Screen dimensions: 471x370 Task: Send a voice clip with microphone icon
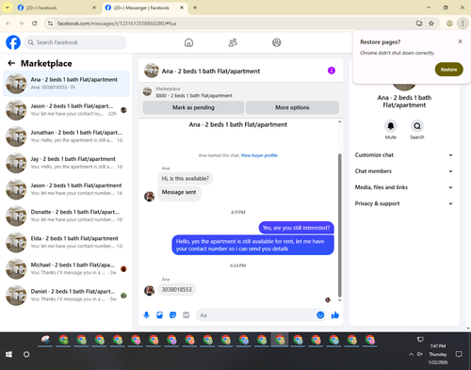(146, 315)
